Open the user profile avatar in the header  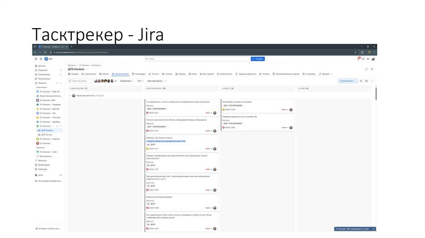373,59
